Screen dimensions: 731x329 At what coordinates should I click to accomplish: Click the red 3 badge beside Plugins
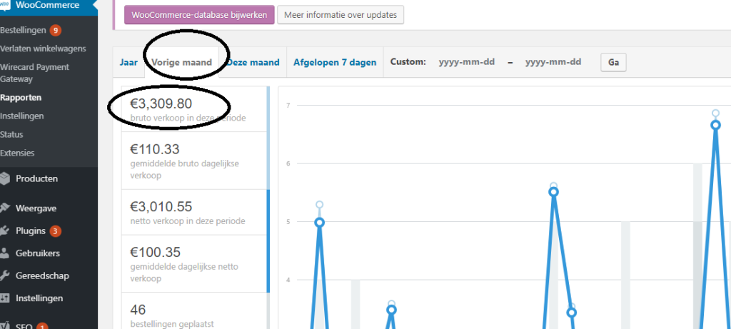click(56, 231)
